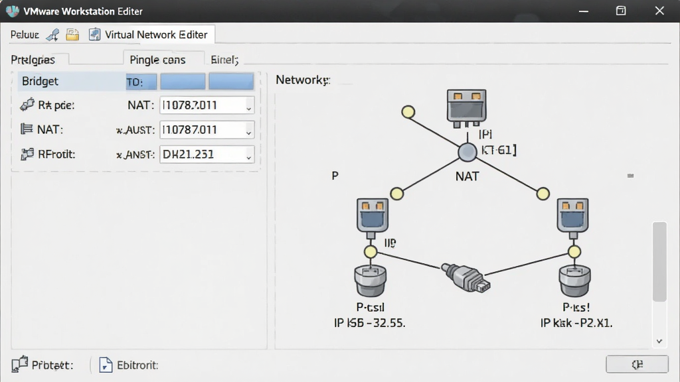Click the bottom-right dialog button

click(x=637, y=364)
